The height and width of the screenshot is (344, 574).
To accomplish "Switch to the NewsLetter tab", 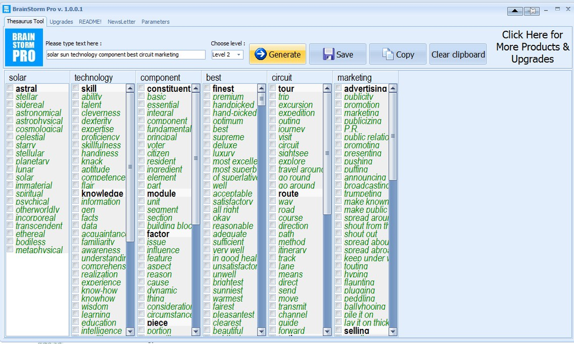I will point(121,22).
